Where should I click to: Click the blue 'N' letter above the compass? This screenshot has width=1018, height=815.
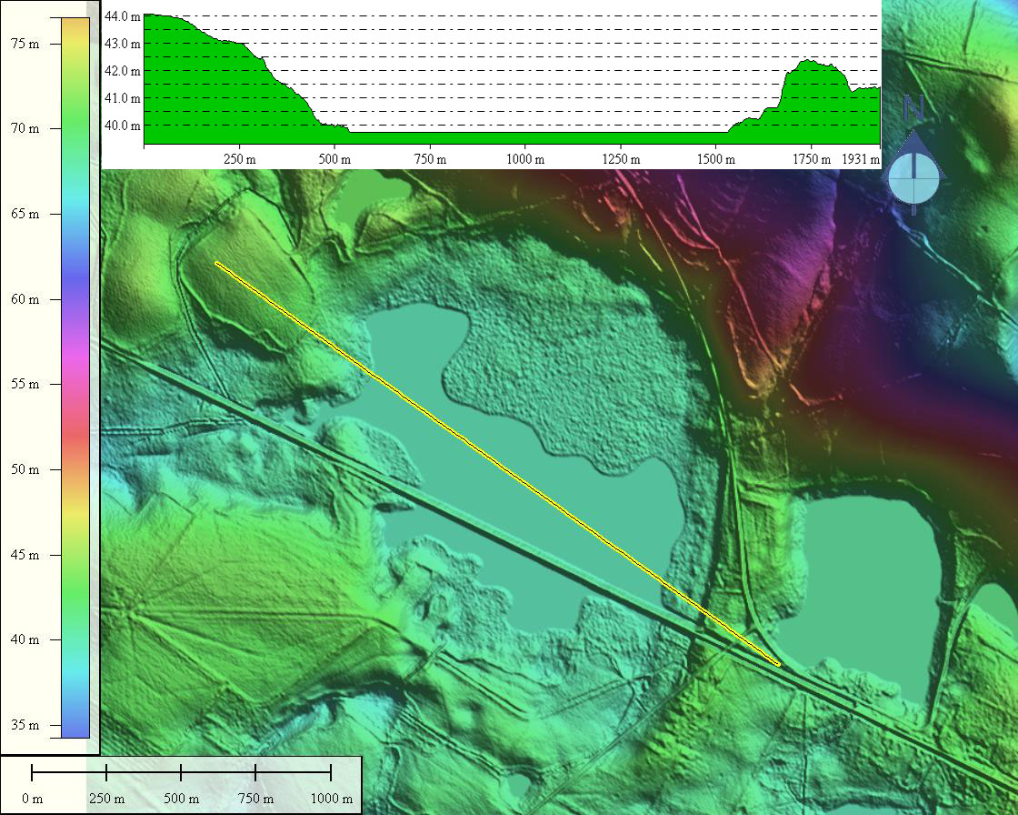pyautogui.click(x=913, y=109)
